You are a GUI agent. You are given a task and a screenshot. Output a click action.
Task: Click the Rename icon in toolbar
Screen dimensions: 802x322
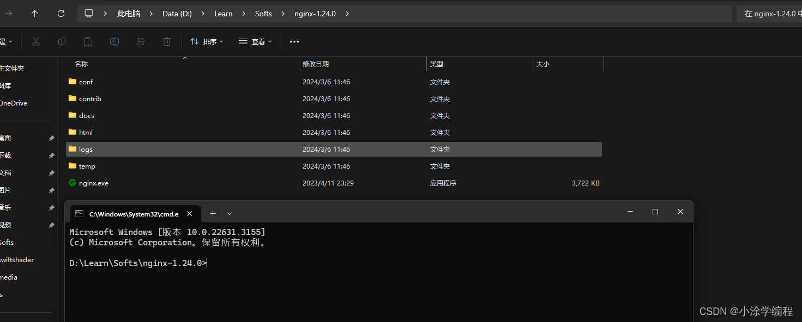[114, 41]
